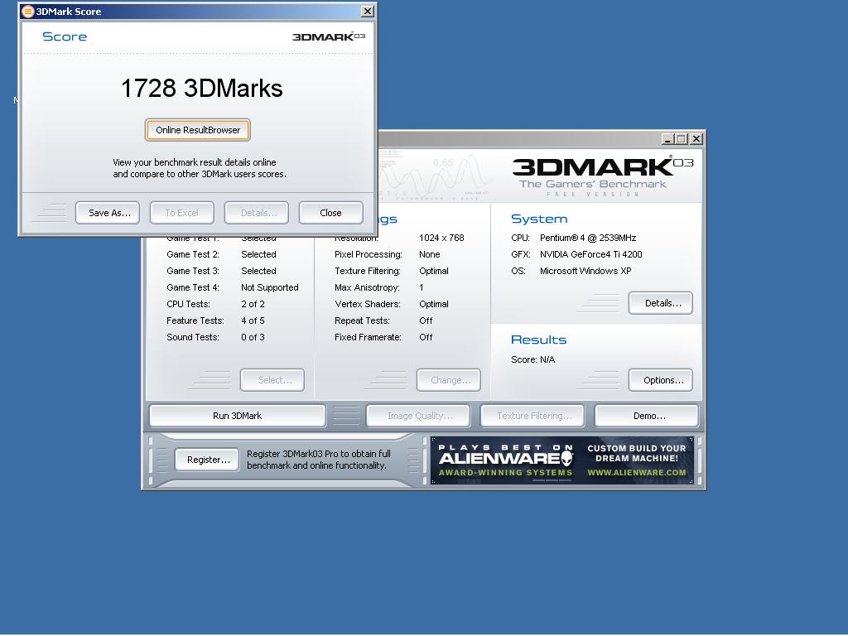Viewport: 848px width, 636px height.
Task: Click the To Excel button
Action: pyautogui.click(x=181, y=213)
